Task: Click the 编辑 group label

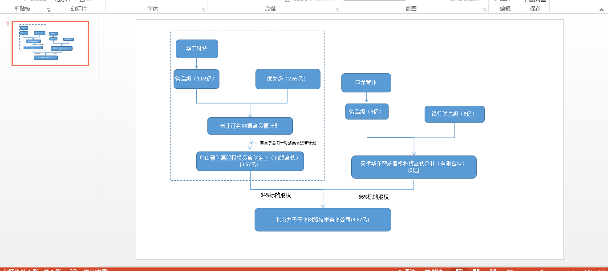Action: (505, 9)
